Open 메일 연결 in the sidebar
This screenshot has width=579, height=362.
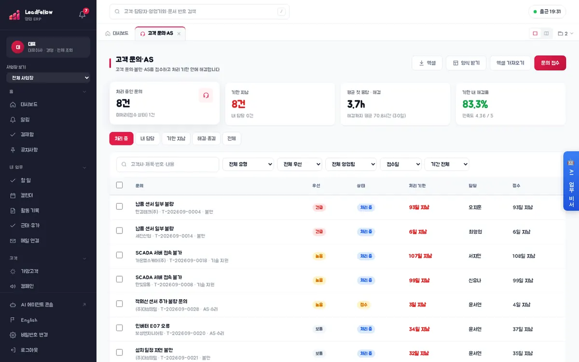coord(48,240)
